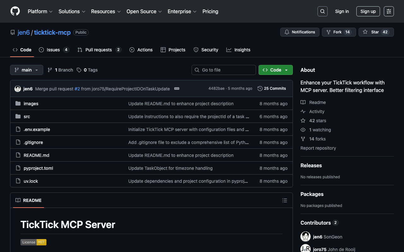The image size is (404, 252).
Task: Expand the commit message ellipsis icon
Action: 177,89
